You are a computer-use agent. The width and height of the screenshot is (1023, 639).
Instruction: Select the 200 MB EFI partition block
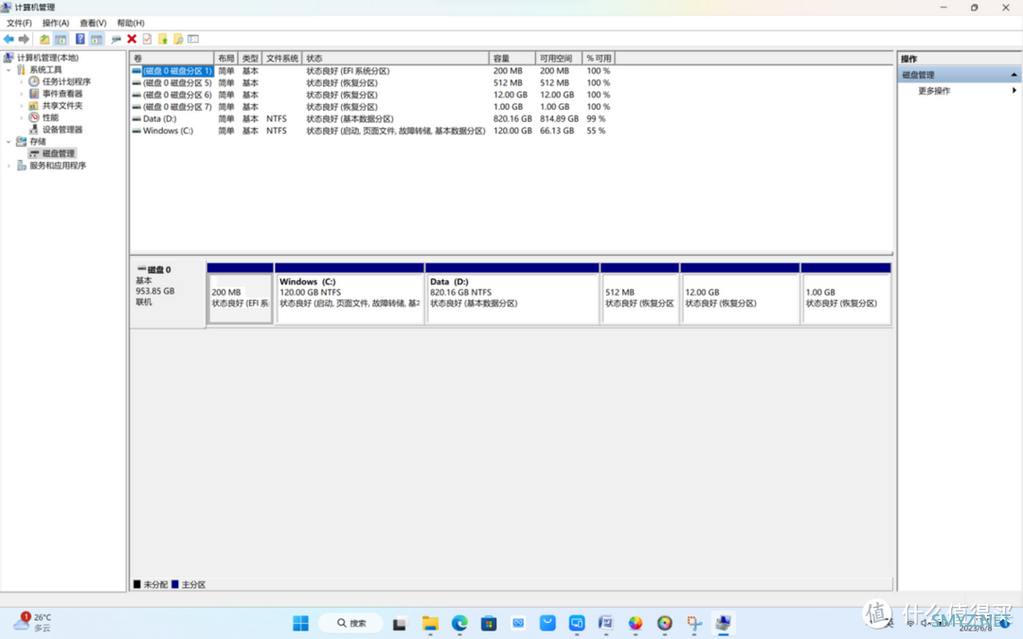click(x=240, y=294)
